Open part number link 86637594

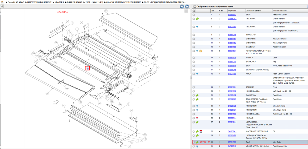point(232,51)
